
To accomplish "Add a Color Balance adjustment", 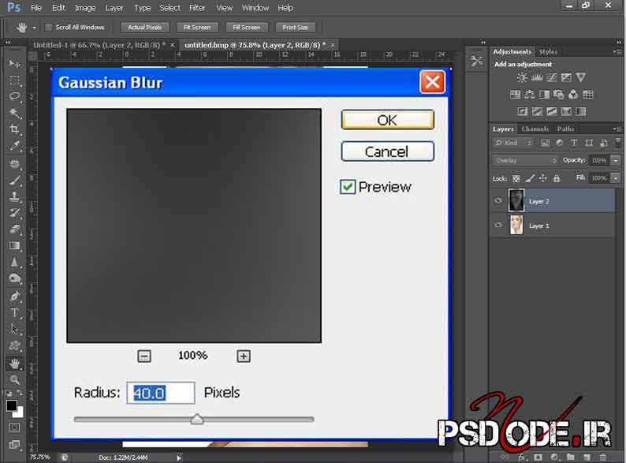I will [530, 95].
